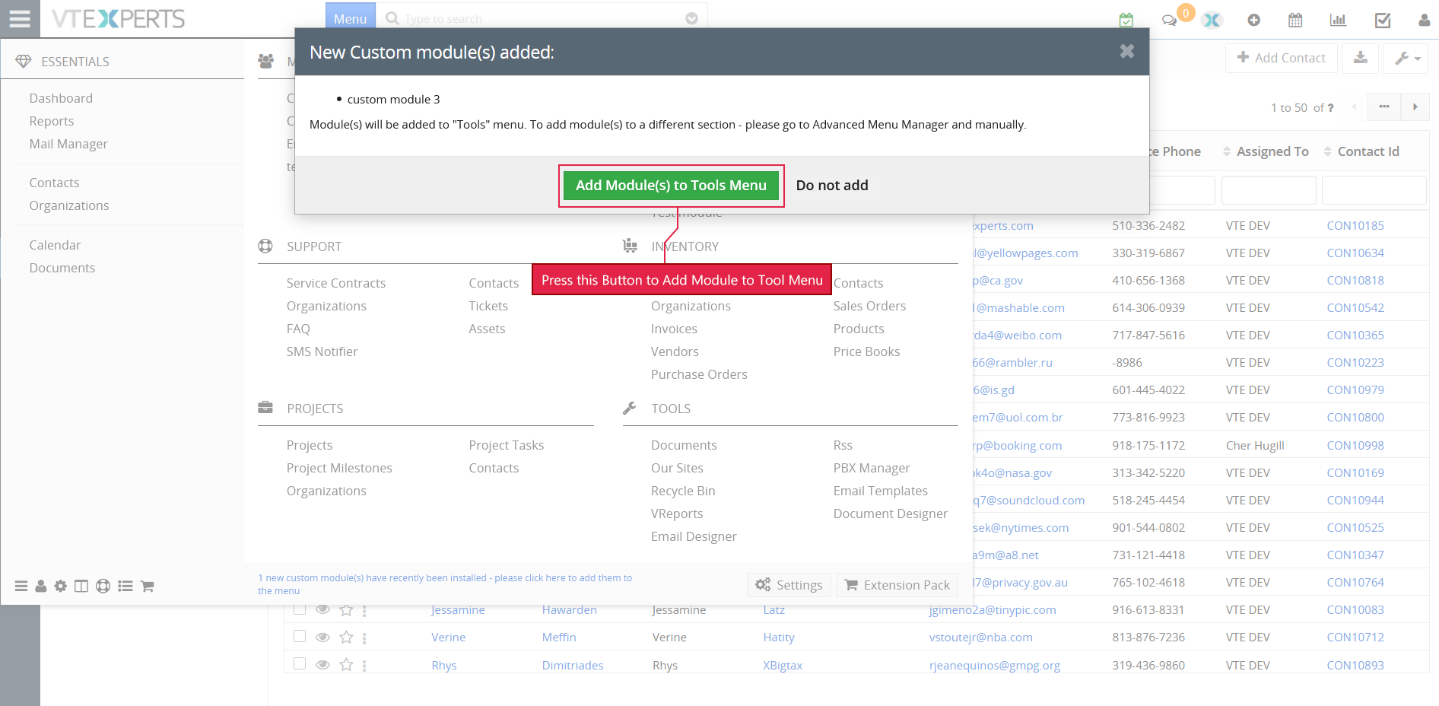The width and height of the screenshot is (1439, 706).
Task: Open the calendar icon in top bar
Action: pos(1295,21)
